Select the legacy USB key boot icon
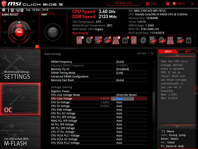The height and width of the screenshot is (149, 198). [x=170, y=40]
